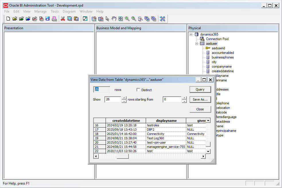
Task: Decrease the rows starting from value
Action: [184, 101]
